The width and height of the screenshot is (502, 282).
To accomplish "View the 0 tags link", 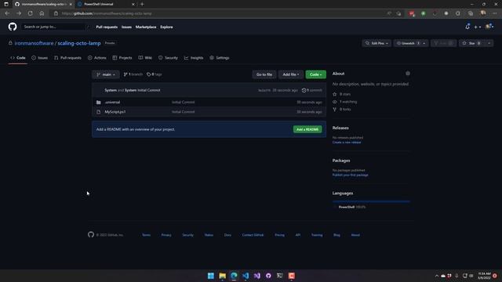I will (x=155, y=74).
